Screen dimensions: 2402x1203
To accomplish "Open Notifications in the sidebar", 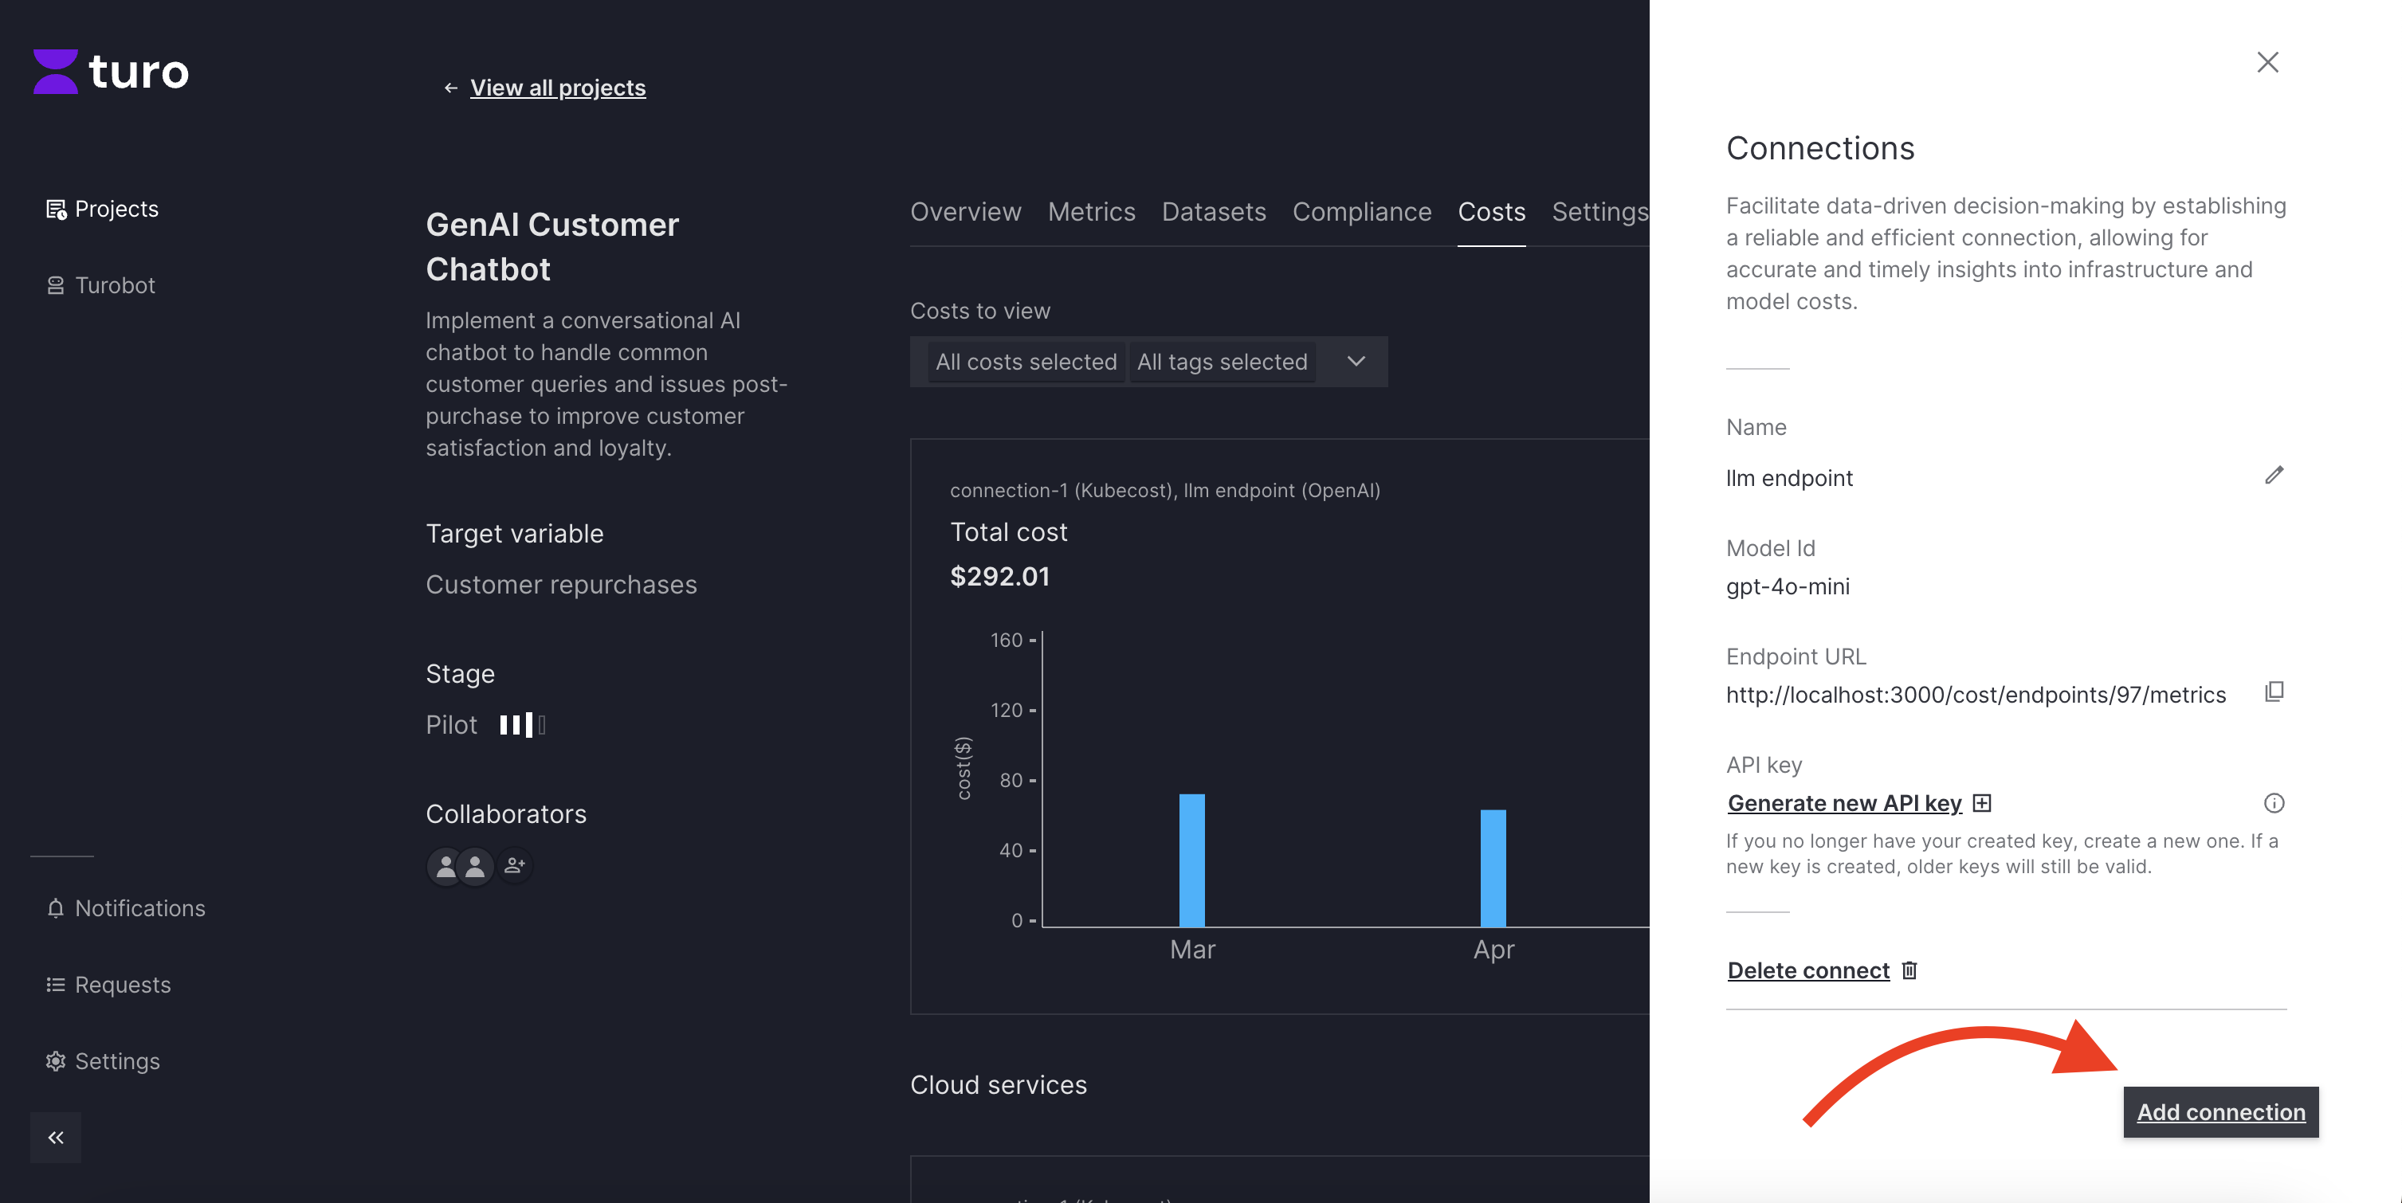I will pyautogui.click(x=139, y=907).
